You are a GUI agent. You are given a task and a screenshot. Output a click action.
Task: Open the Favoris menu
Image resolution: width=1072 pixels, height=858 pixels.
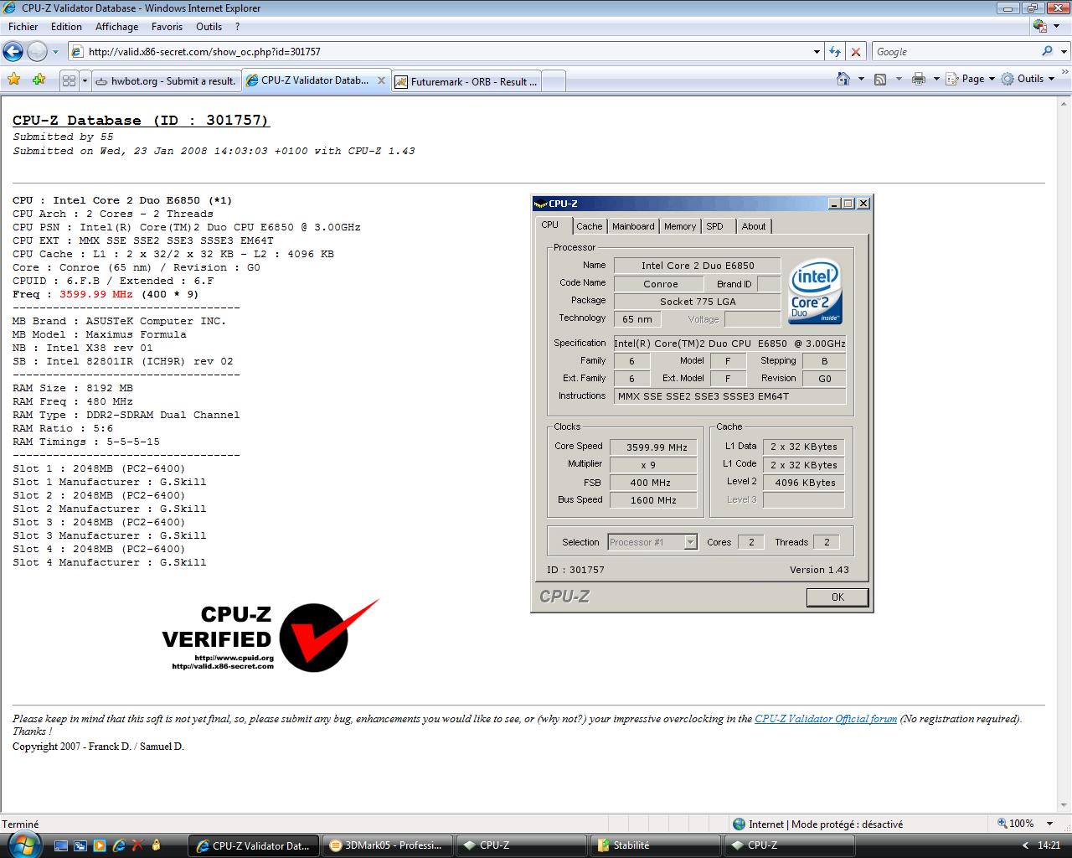[167, 27]
